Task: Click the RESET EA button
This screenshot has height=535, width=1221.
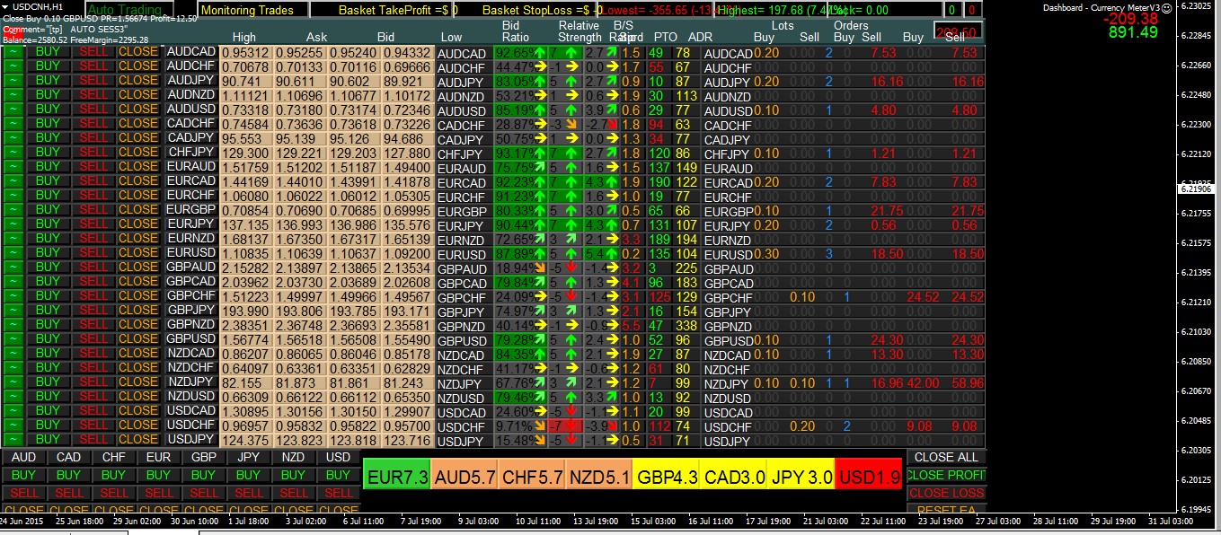Action: click(x=946, y=509)
